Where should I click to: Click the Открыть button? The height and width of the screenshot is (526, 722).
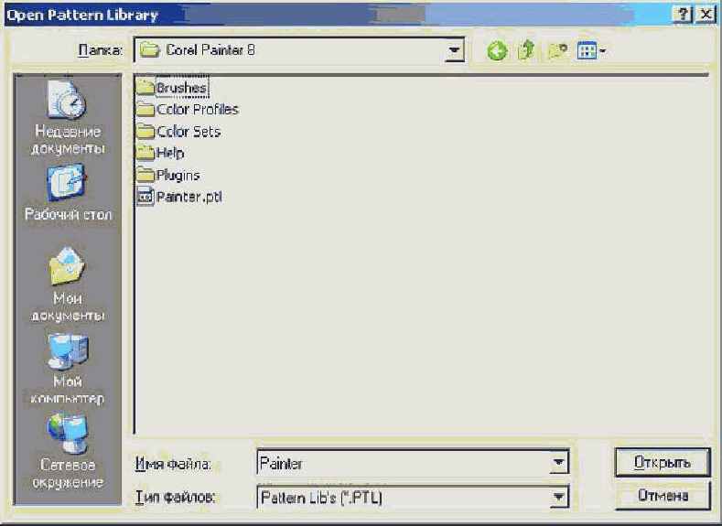pos(663,462)
